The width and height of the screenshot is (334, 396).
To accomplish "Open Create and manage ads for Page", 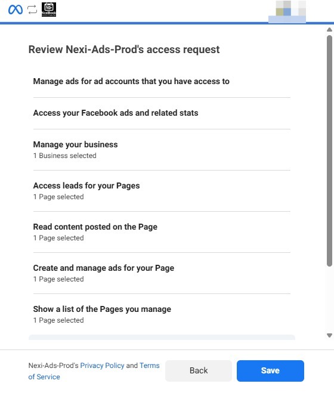I will 162,273.
